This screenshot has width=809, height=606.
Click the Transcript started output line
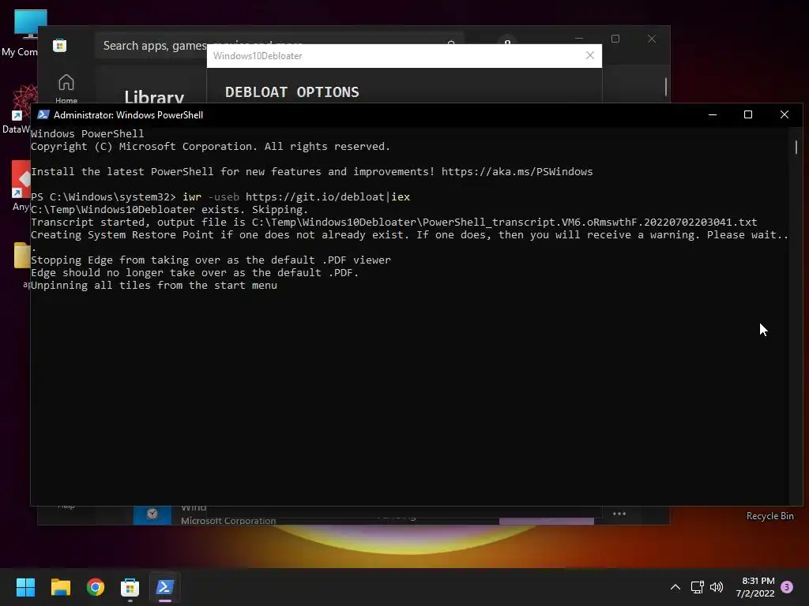393,222
